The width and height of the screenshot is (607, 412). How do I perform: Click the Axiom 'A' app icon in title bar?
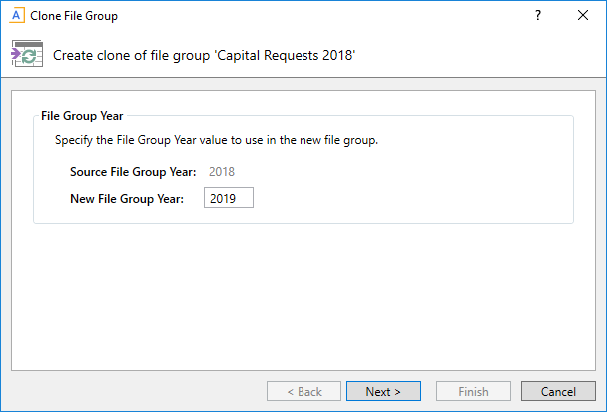(16, 16)
